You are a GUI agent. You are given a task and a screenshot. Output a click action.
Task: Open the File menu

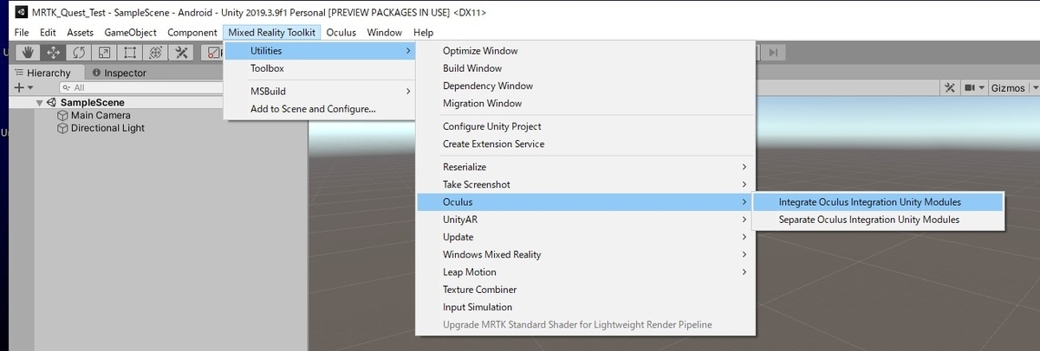22,32
